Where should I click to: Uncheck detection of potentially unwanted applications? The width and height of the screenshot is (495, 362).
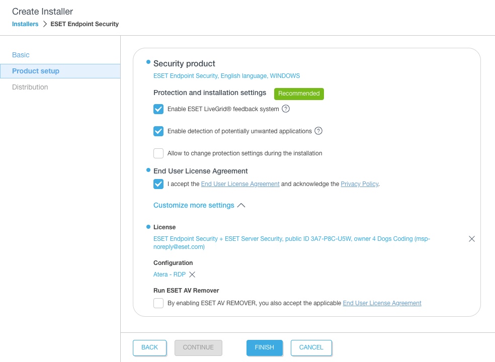pos(158,131)
